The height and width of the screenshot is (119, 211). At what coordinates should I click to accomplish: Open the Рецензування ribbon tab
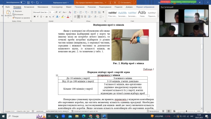(x=105, y=7)
